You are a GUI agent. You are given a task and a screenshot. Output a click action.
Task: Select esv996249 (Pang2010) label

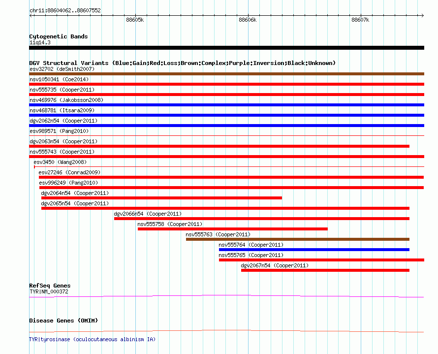point(68,183)
